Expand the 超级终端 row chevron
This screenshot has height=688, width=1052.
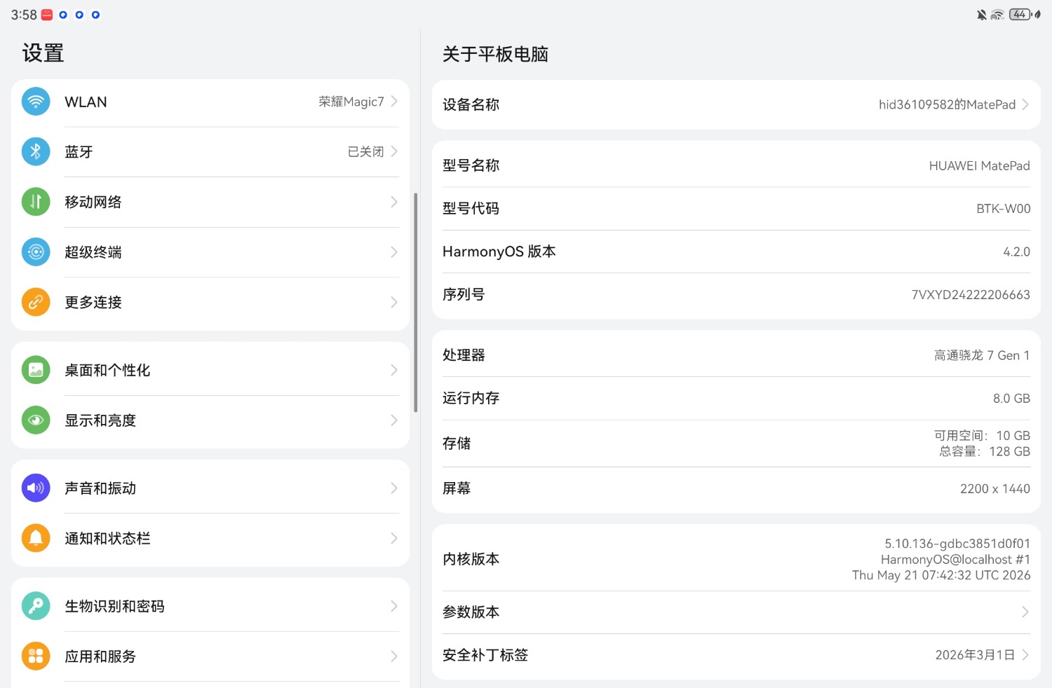(394, 252)
